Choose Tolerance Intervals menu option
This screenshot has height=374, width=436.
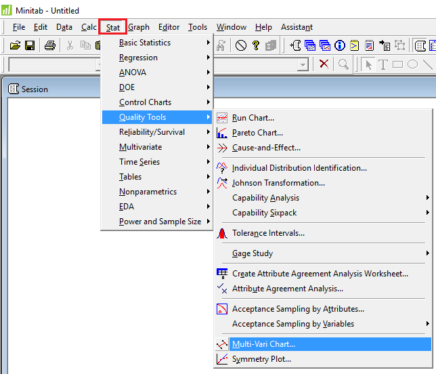click(268, 233)
